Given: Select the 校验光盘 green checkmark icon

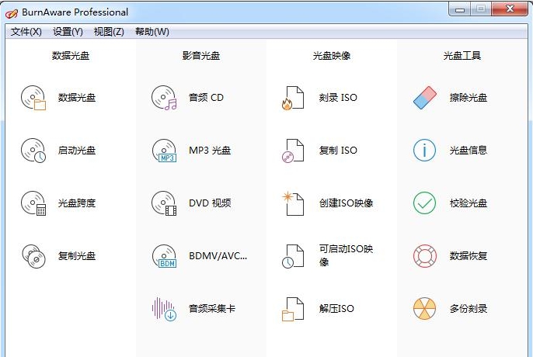Looking at the screenshot, I should click(x=424, y=203).
